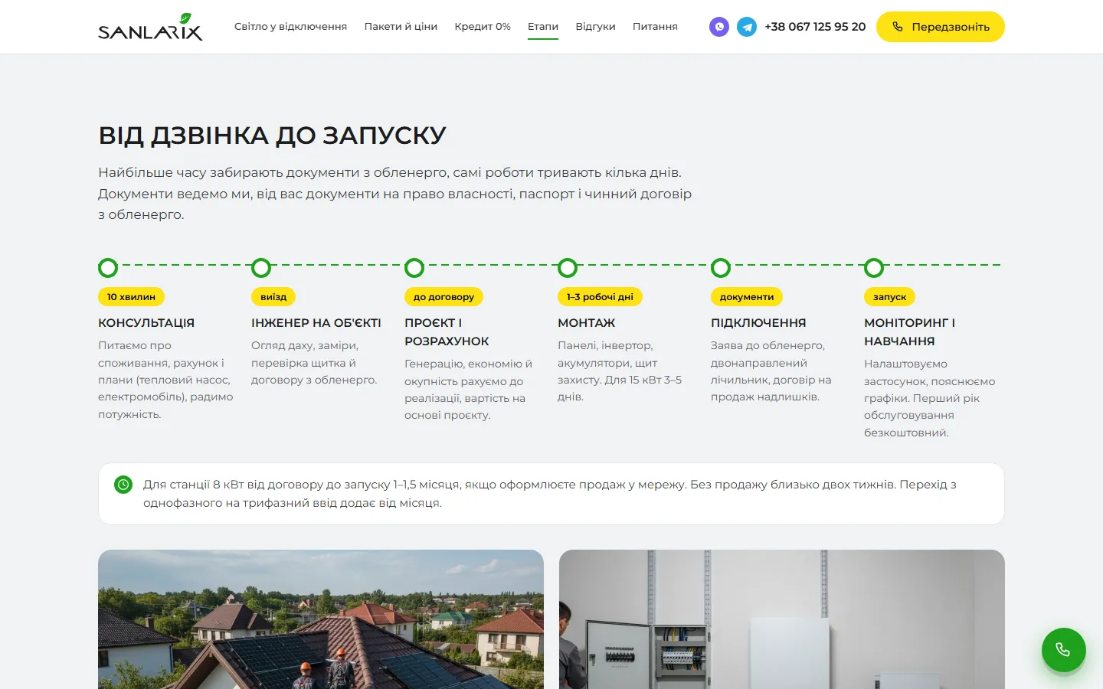
Task: Open the Viber chat icon
Action: point(718,27)
